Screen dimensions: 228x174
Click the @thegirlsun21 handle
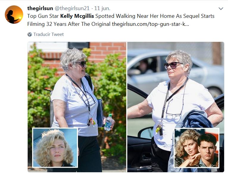pyautogui.click(x=72, y=8)
